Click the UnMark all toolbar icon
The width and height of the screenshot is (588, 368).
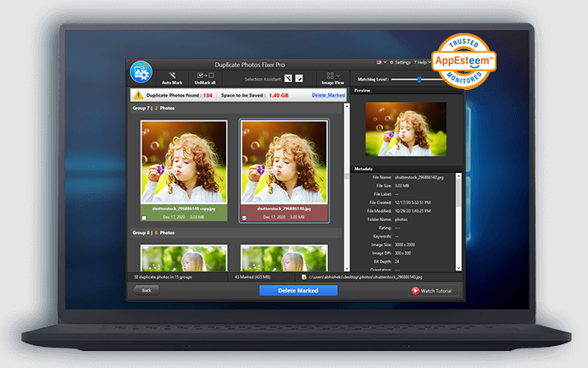click(205, 75)
